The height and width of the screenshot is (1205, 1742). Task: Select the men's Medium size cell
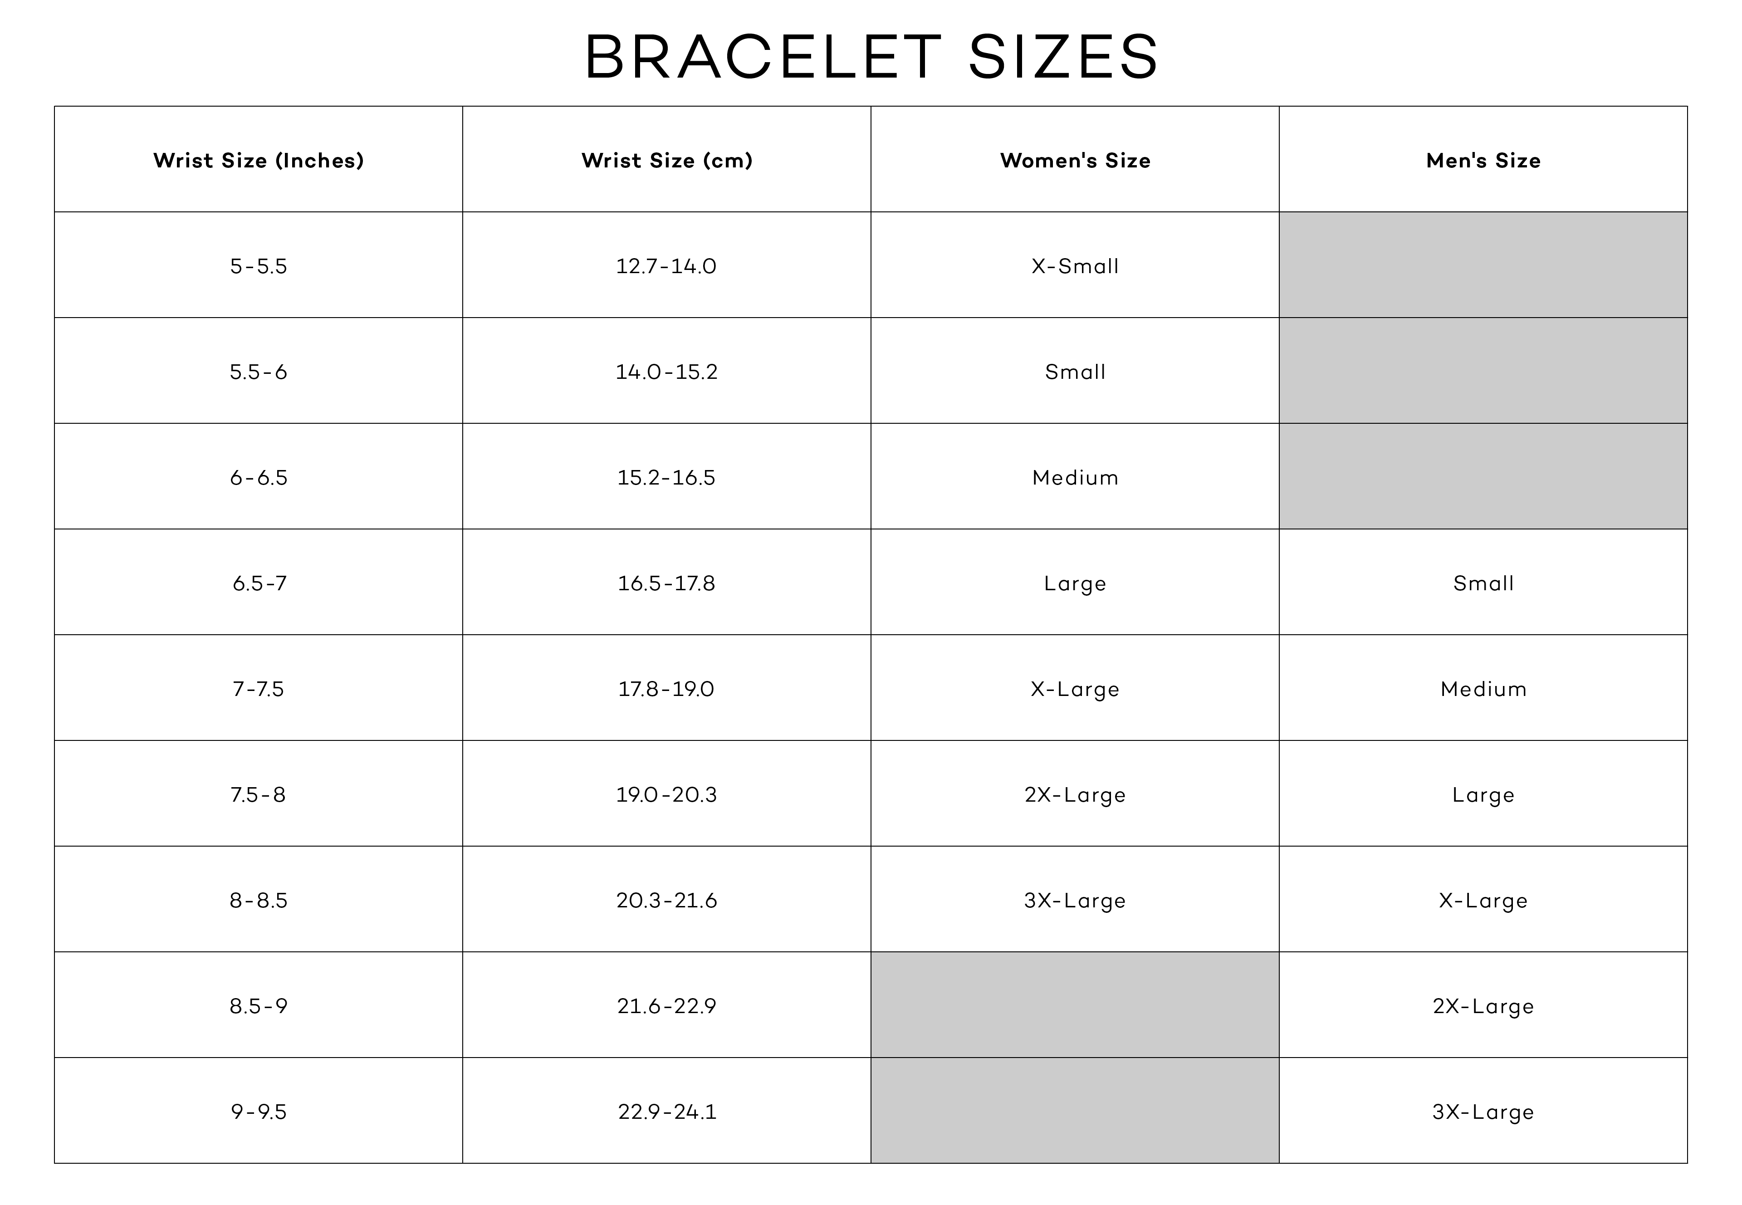click(1483, 689)
